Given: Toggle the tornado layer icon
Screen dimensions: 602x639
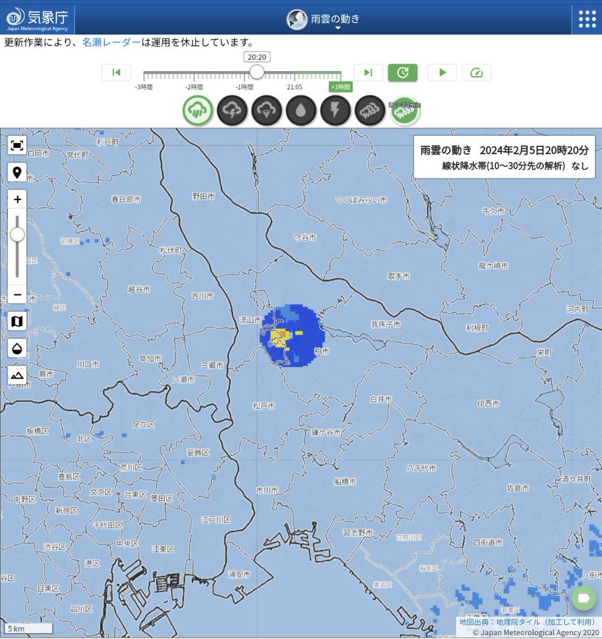Looking at the screenshot, I should click(x=266, y=110).
